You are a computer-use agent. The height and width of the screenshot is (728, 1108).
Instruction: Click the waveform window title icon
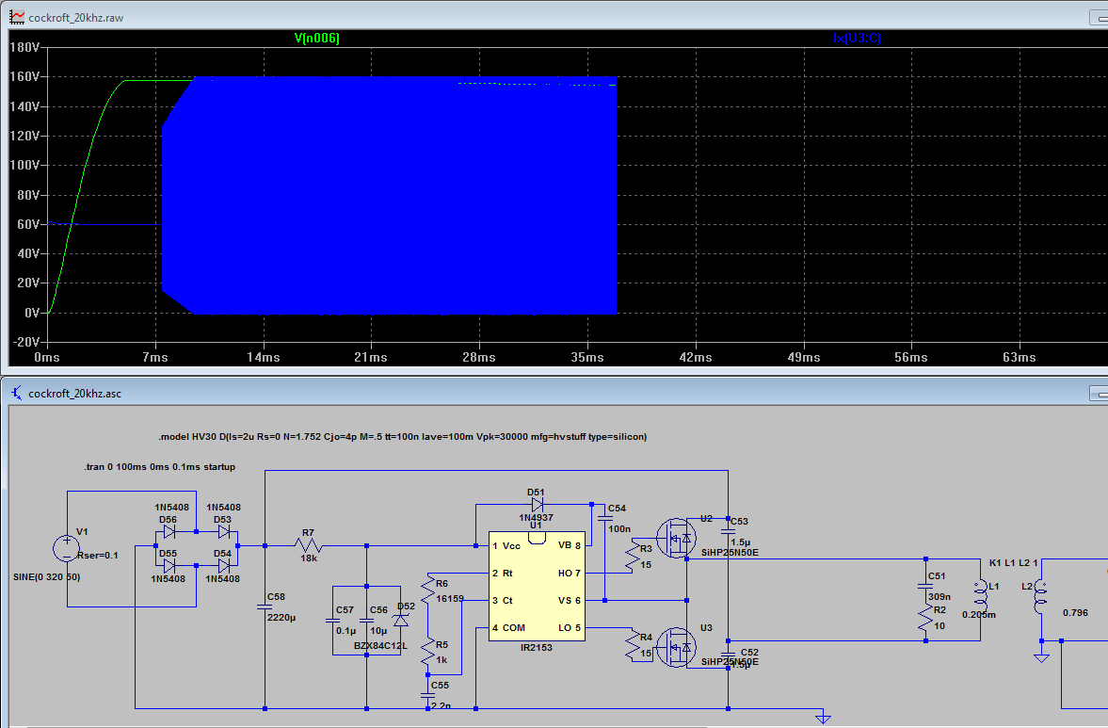(x=16, y=16)
